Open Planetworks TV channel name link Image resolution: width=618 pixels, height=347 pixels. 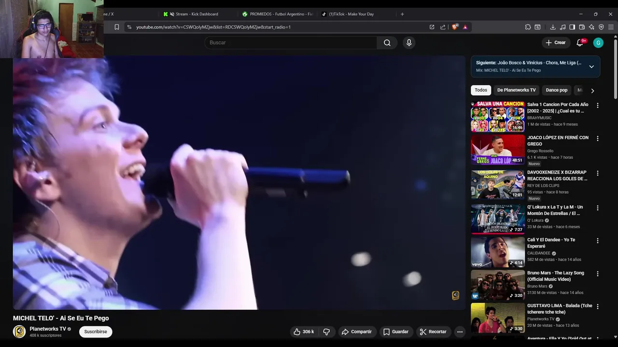pyautogui.click(x=48, y=329)
